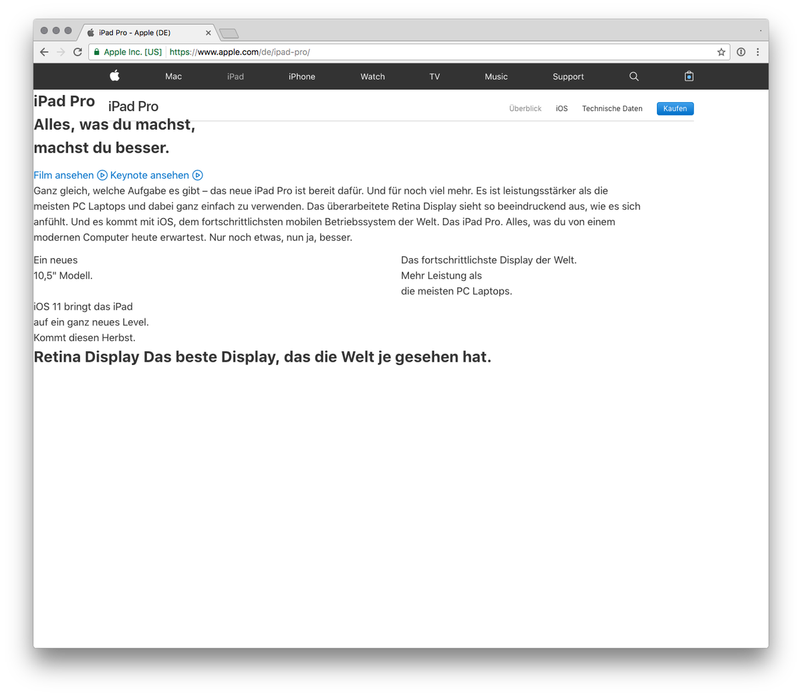Reload the page with the refresh icon
This screenshot has height=696, width=802.
(78, 52)
